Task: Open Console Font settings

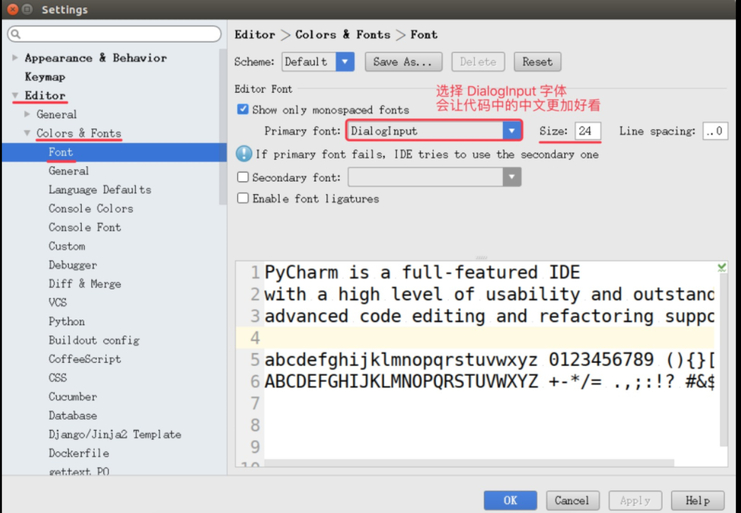Action: [85, 227]
